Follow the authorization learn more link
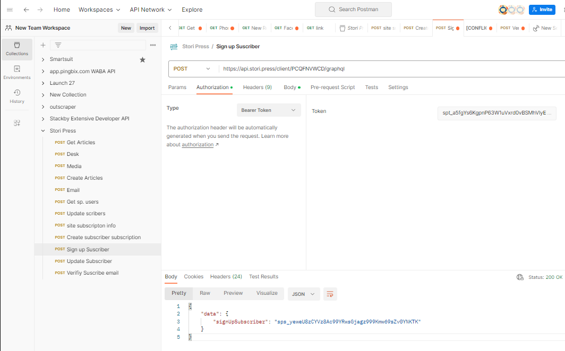The width and height of the screenshot is (565, 351). 198,145
